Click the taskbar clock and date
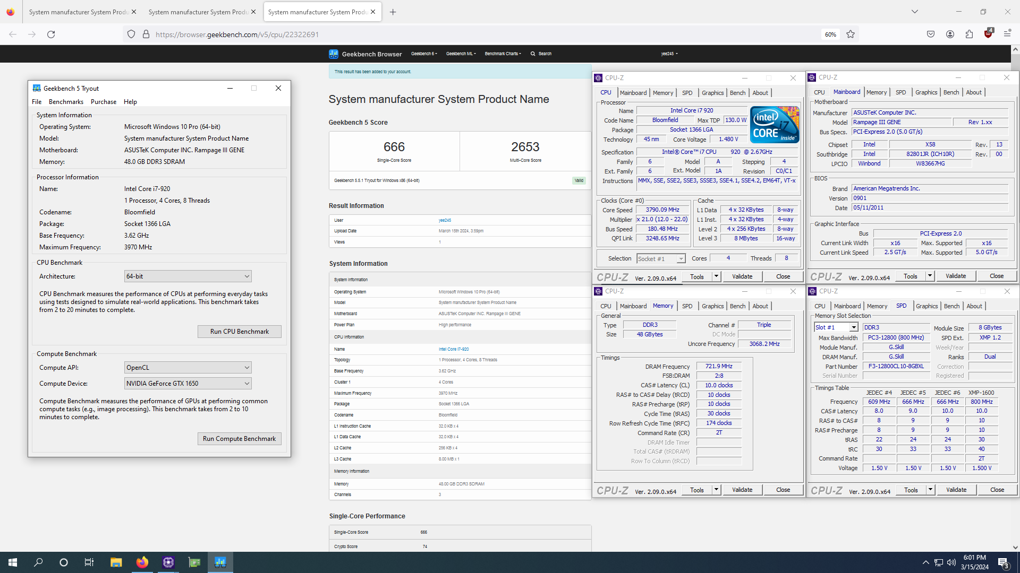 (x=975, y=562)
